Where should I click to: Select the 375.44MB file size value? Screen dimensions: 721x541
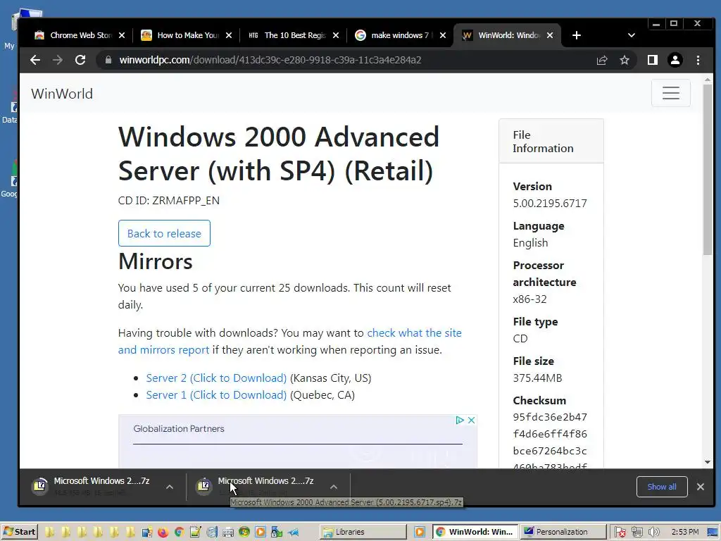(537, 378)
